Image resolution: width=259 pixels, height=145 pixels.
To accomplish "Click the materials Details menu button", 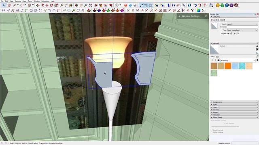I will pos(257,60).
